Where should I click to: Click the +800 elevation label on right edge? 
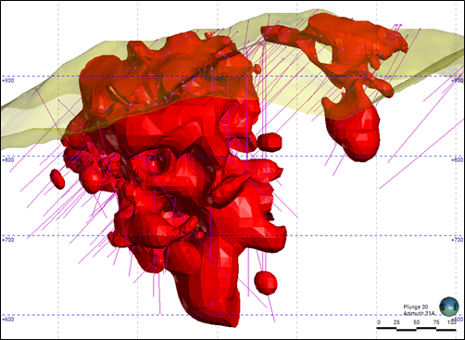coord(458,160)
